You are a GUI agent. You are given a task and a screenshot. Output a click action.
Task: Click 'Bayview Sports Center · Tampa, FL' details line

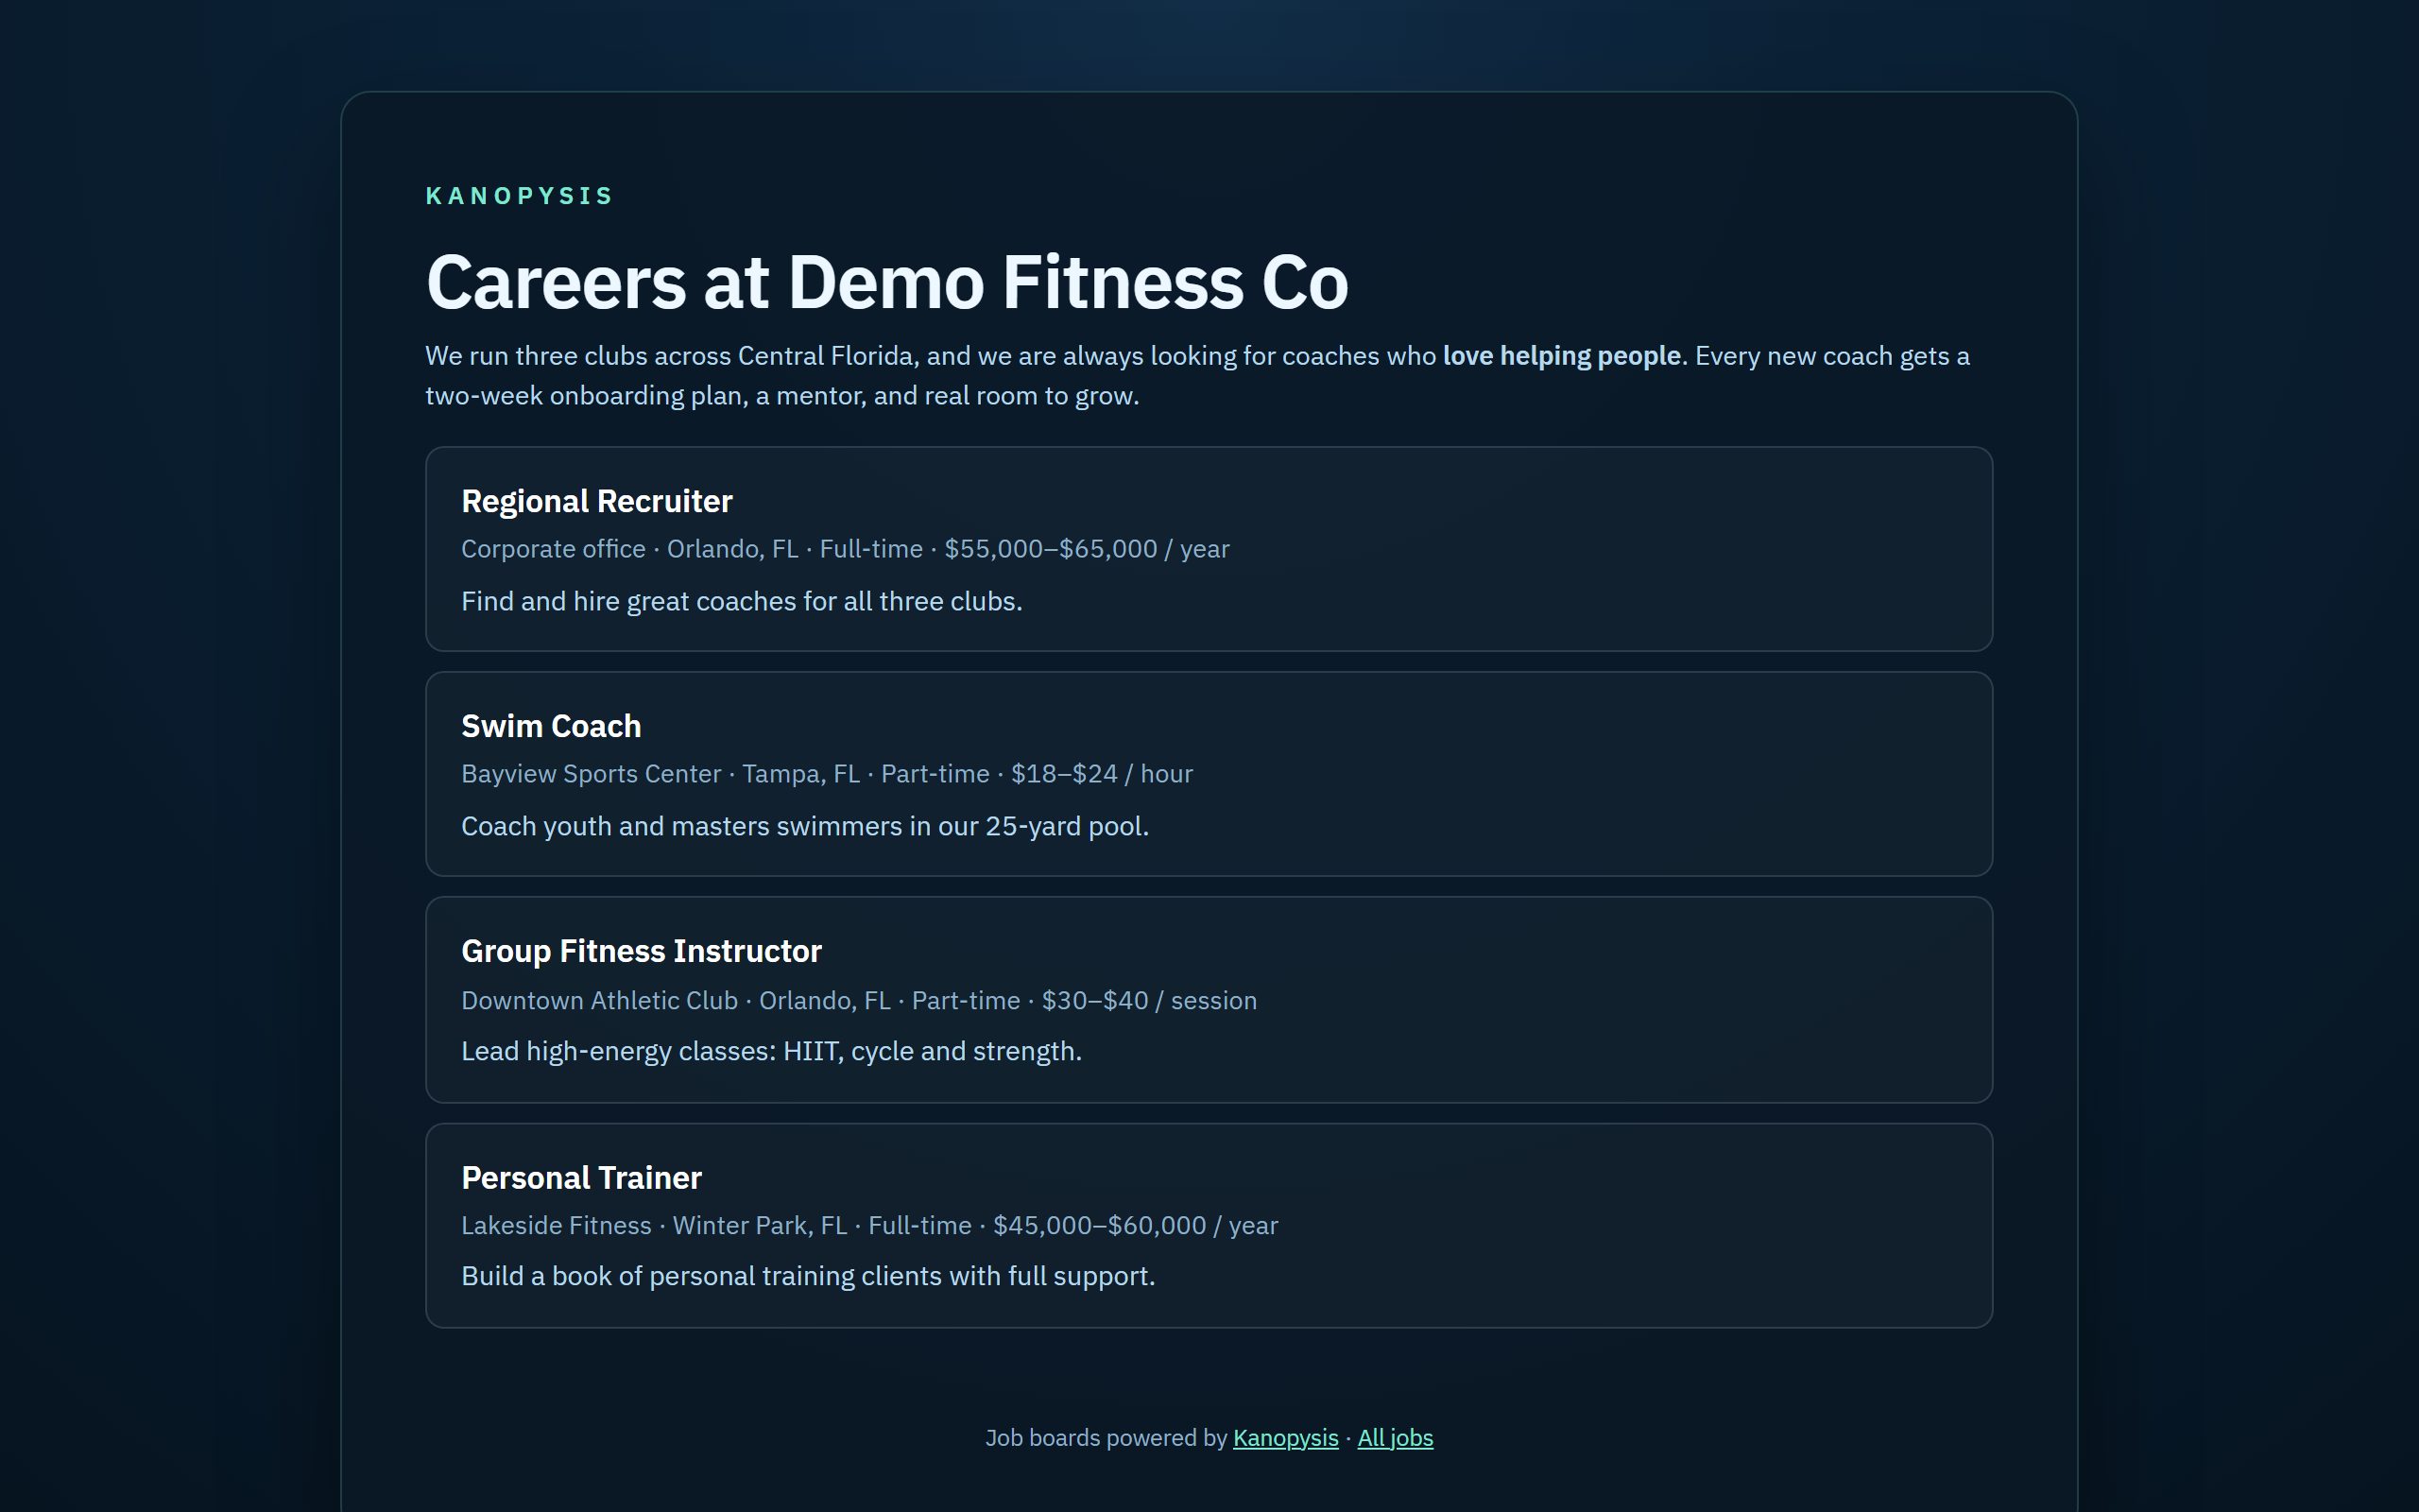827,774
